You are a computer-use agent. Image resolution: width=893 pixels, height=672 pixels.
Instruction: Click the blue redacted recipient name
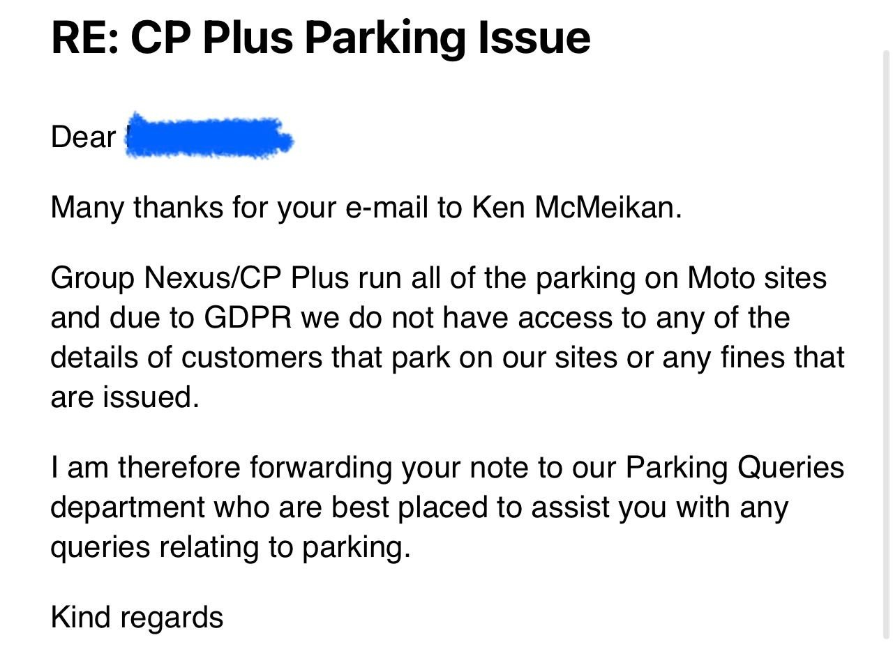[209, 135]
